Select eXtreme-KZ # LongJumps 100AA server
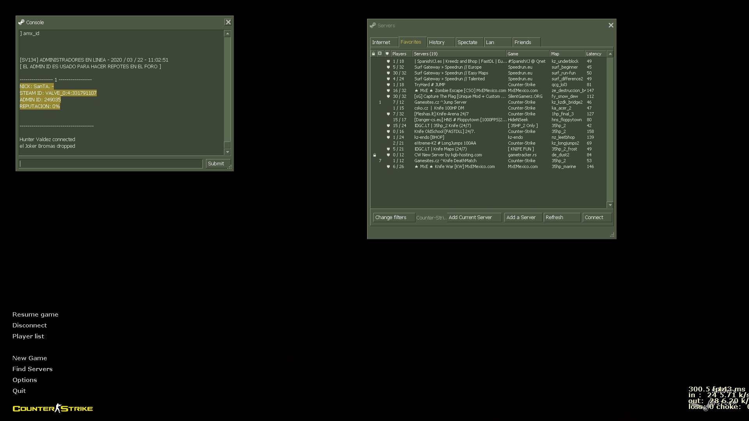This screenshot has width=749, height=421. pos(488,143)
